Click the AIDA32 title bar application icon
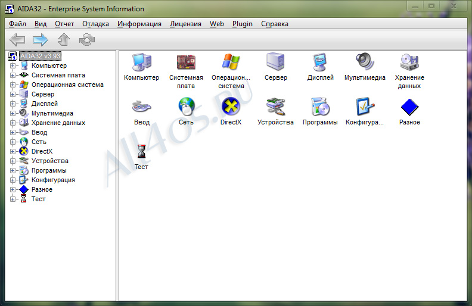The width and height of the screenshot is (472, 306). pyautogui.click(x=10, y=8)
